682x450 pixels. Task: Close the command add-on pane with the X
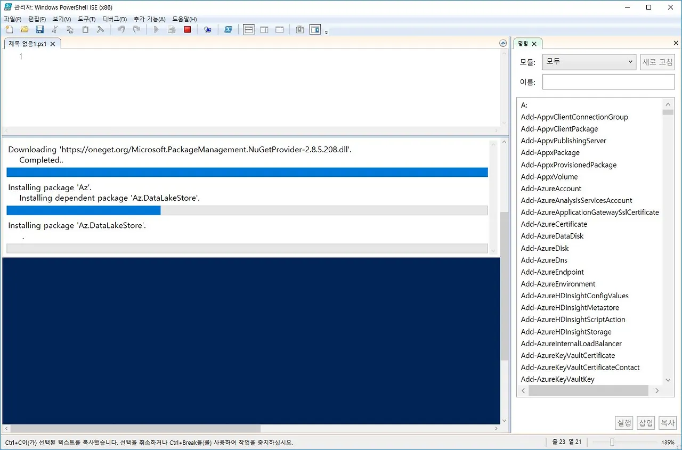tap(676, 44)
